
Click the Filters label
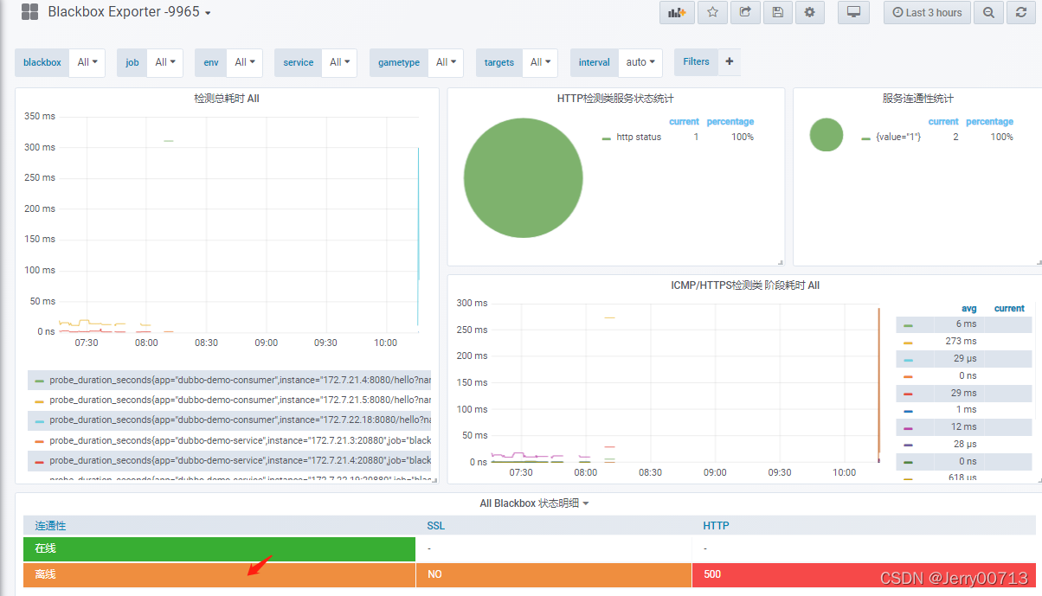pos(696,61)
